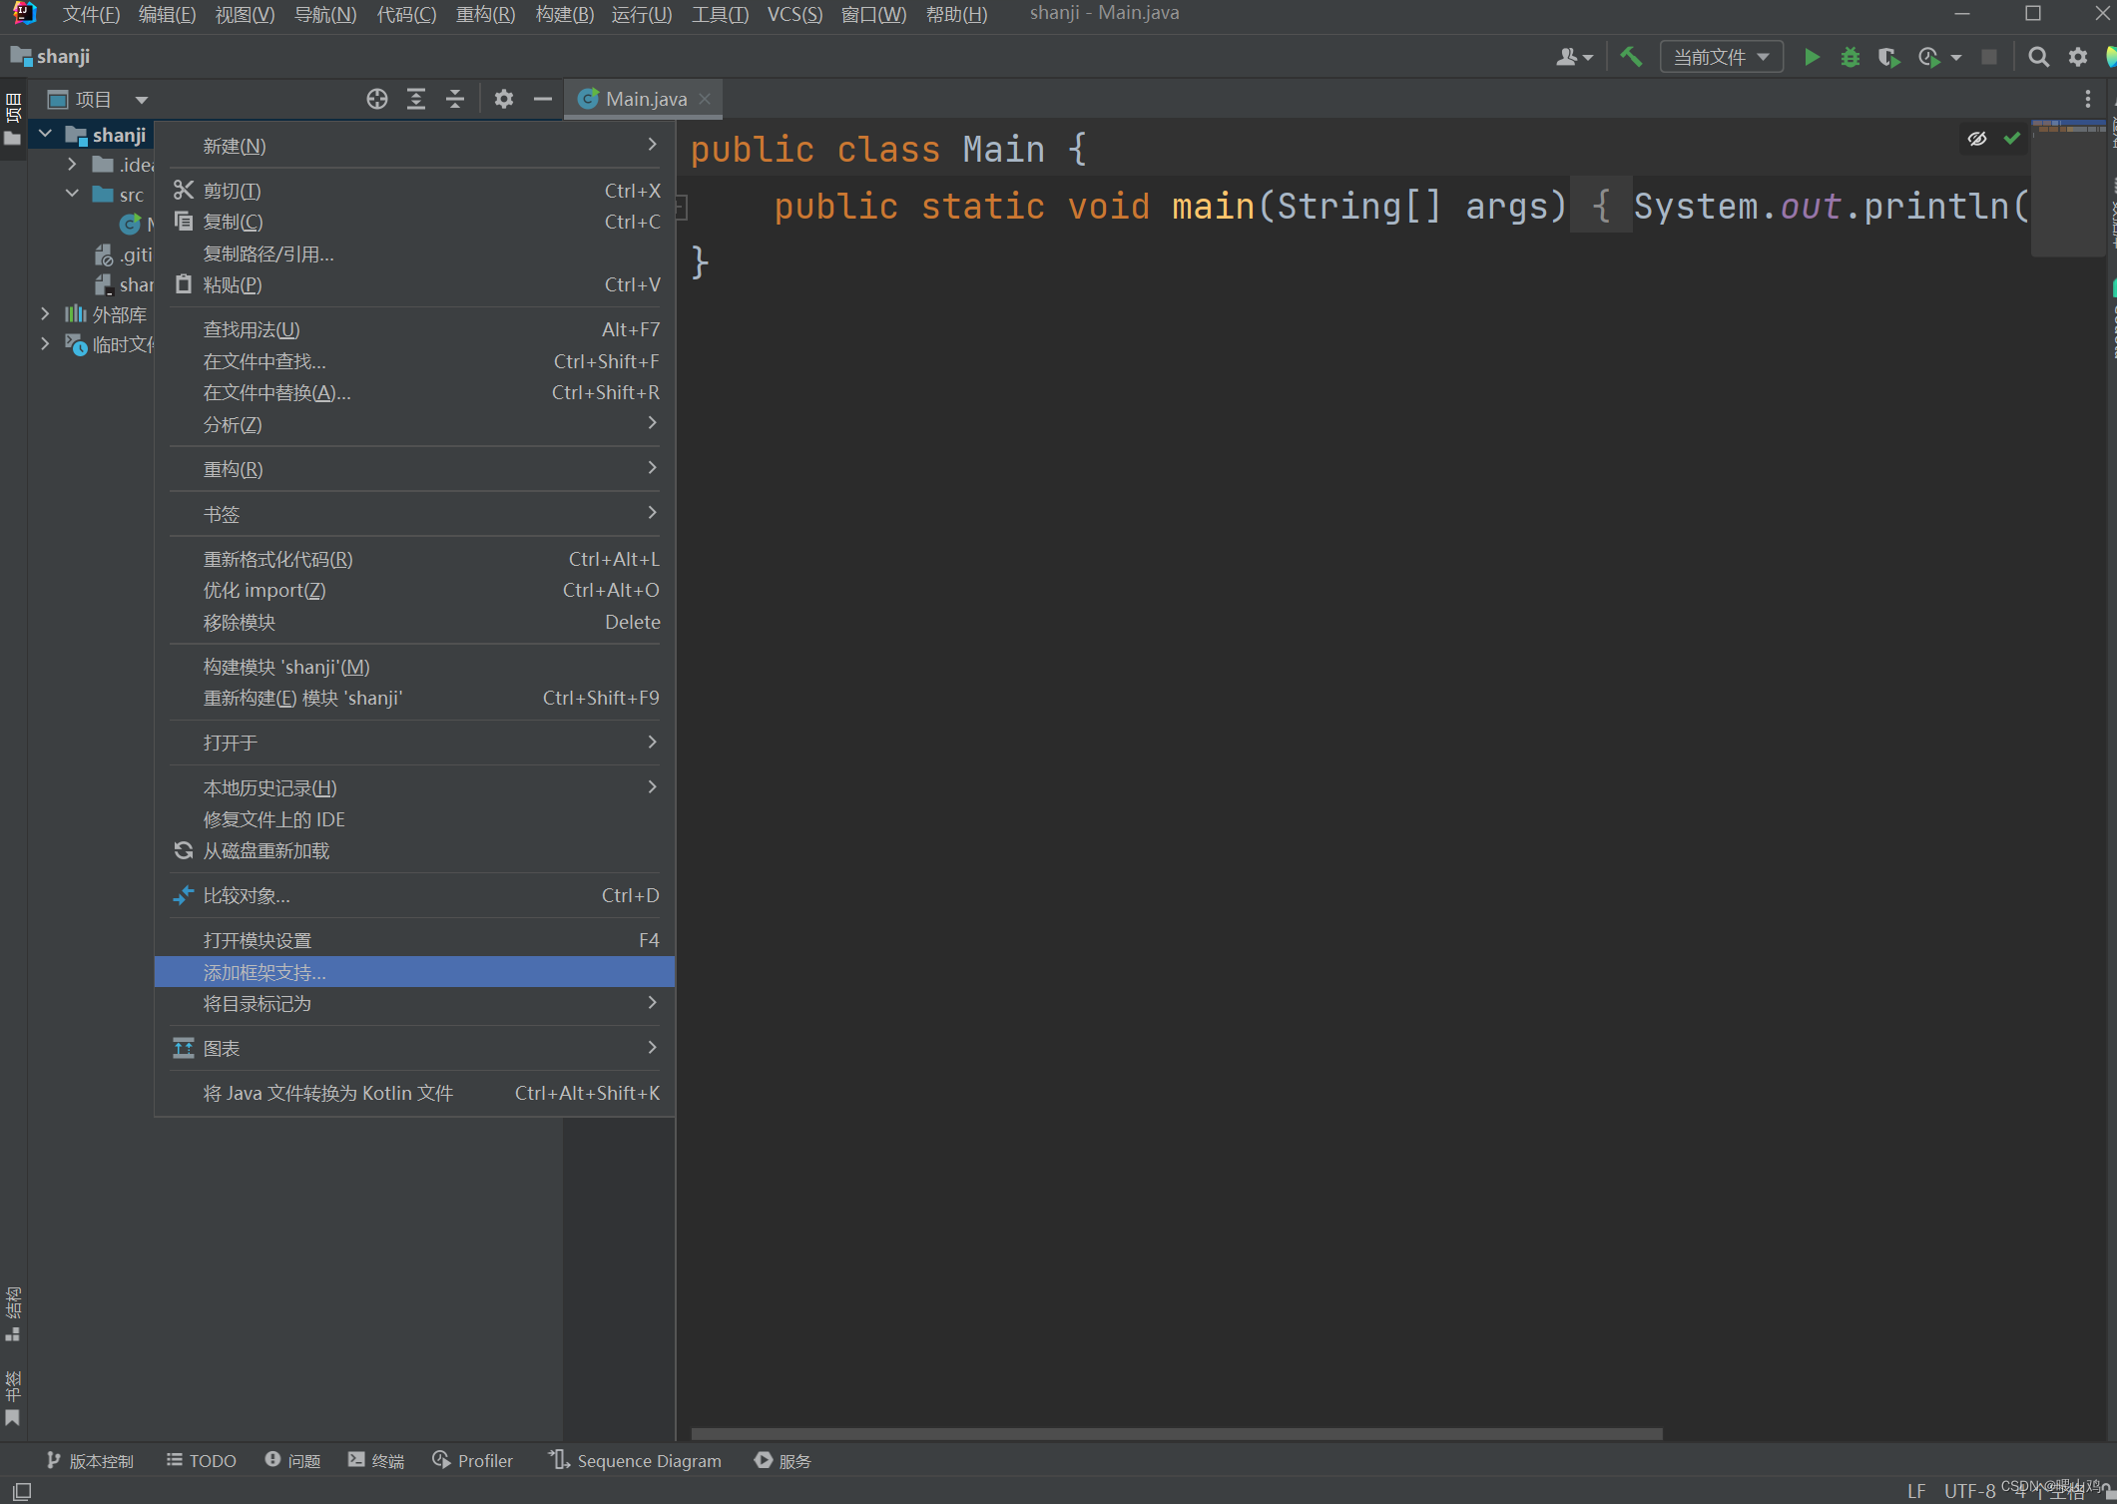This screenshot has height=1504, width=2117.
Task: Open the 当前文件 run configuration dropdown
Action: click(x=1721, y=57)
